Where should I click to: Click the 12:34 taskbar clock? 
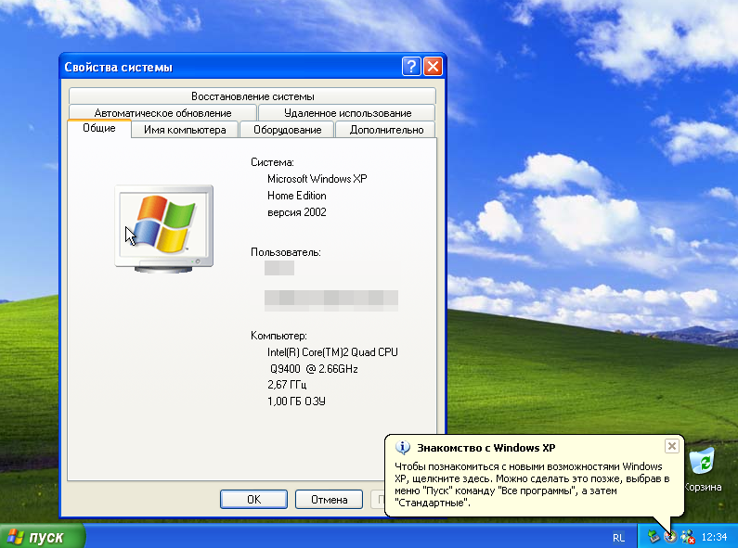click(x=714, y=537)
